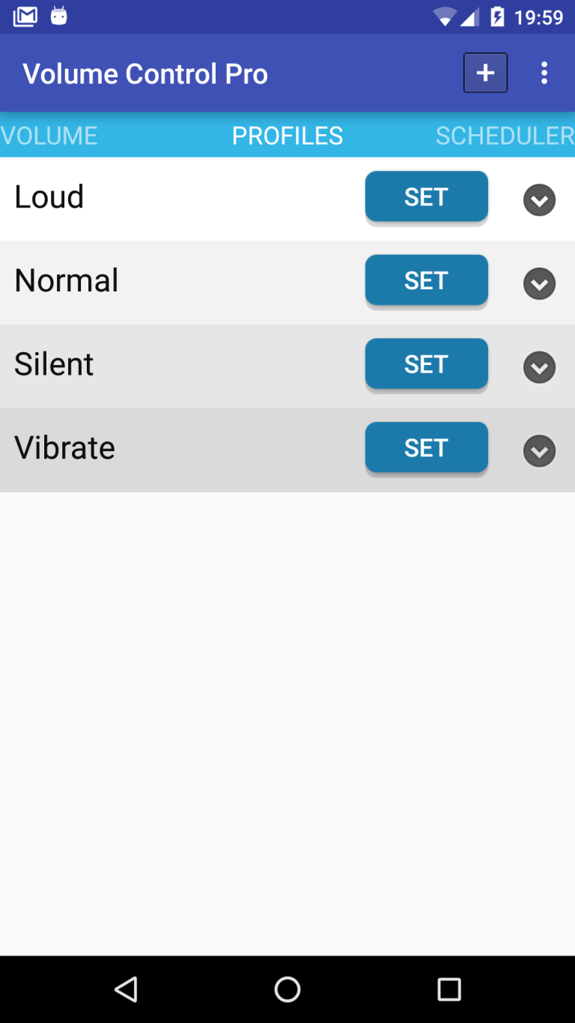
Task: Expand the Silent profile chevron
Action: 539,367
